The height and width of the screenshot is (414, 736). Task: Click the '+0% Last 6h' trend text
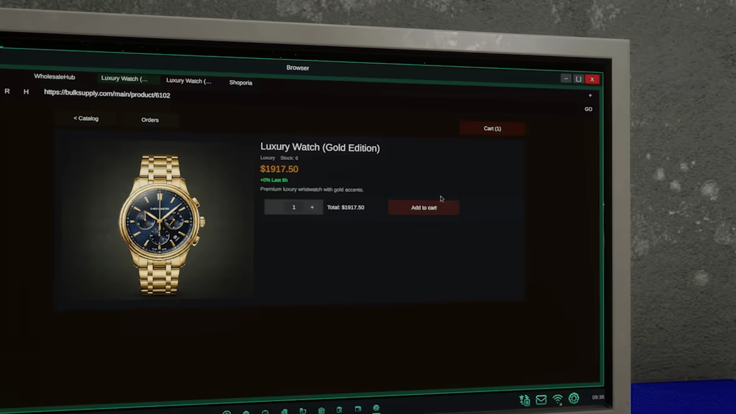tap(274, 180)
